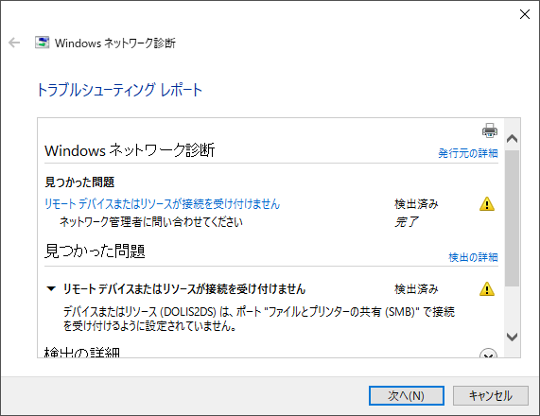The image size is (540, 416).
Task: Click the トラブルシューティング レポート heading
Action: [x=119, y=90]
